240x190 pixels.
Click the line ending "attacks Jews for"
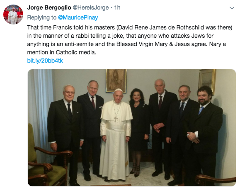[120, 36]
